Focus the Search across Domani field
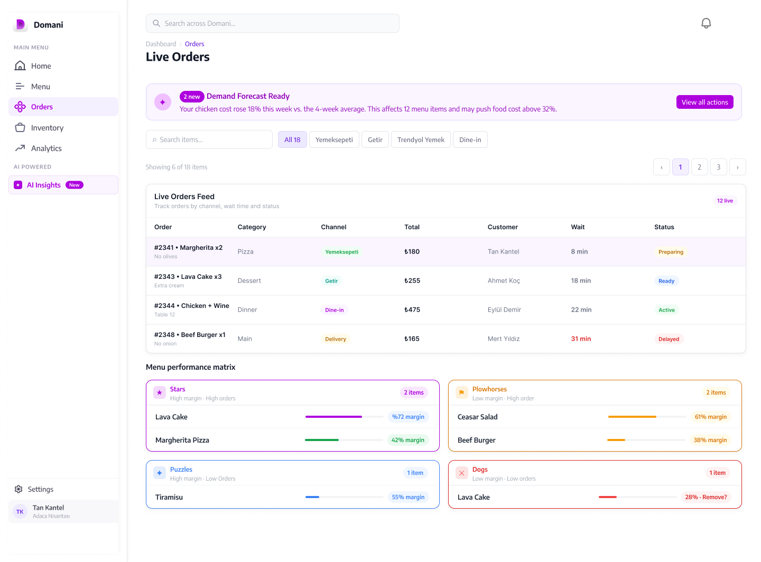The height and width of the screenshot is (562, 761). pos(273,23)
